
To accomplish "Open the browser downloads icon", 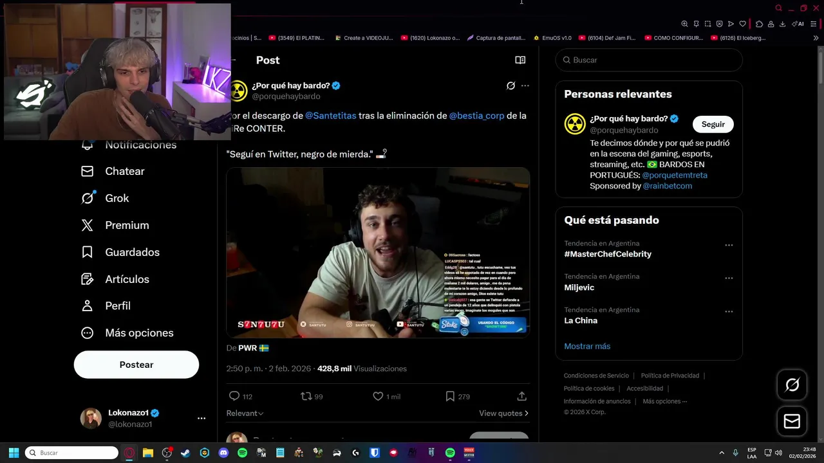I will [x=782, y=24].
